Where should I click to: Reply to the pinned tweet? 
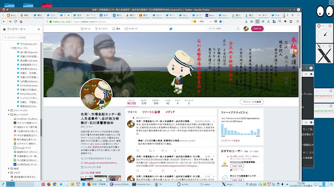point(138,151)
